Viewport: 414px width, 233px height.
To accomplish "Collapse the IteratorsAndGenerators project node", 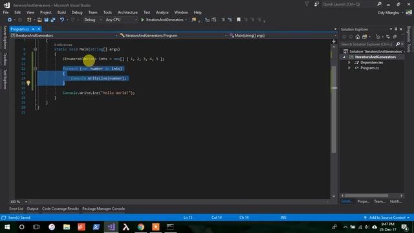I will pos(344,57).
